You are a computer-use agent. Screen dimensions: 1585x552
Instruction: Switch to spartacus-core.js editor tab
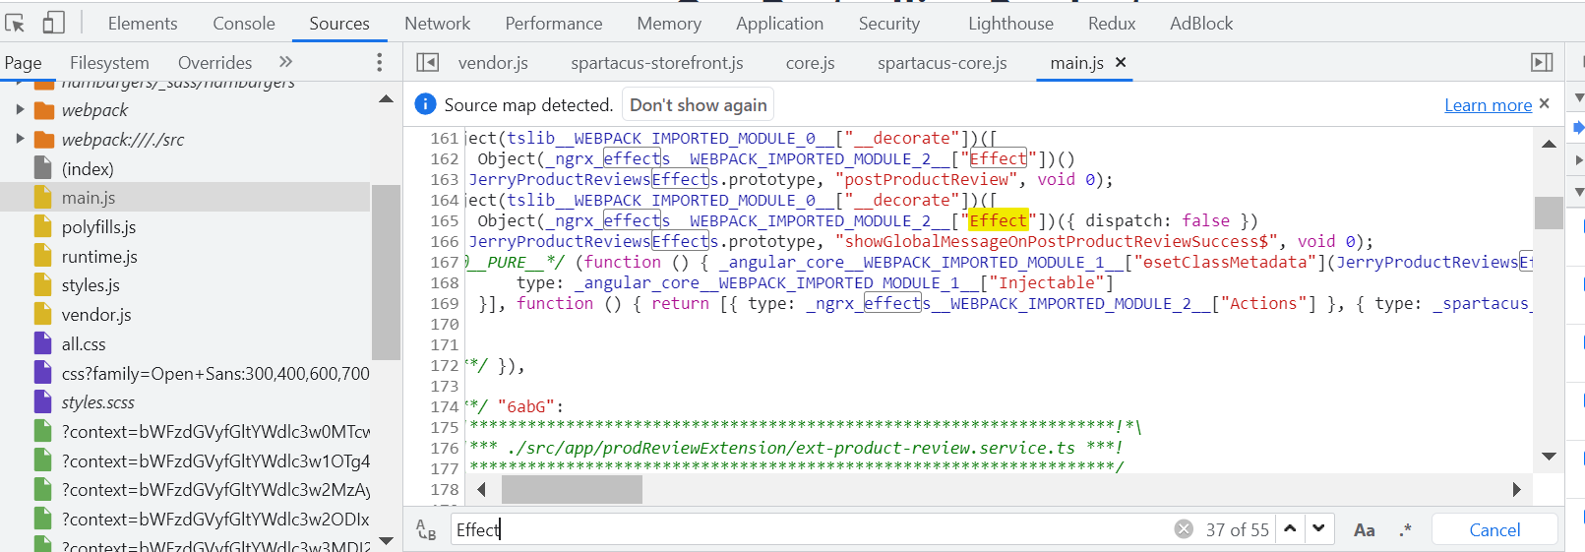point(943,63)
